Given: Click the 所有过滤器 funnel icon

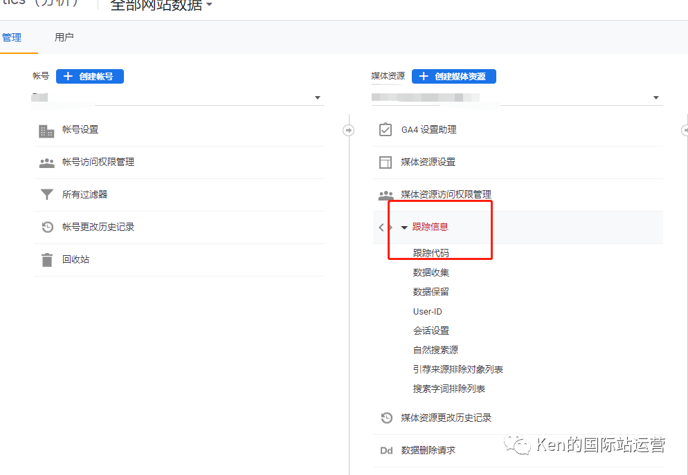Looking at the screenshot, I should coord(46,195).
